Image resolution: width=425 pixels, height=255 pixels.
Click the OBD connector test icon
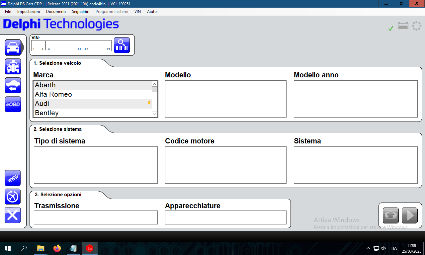391,215
